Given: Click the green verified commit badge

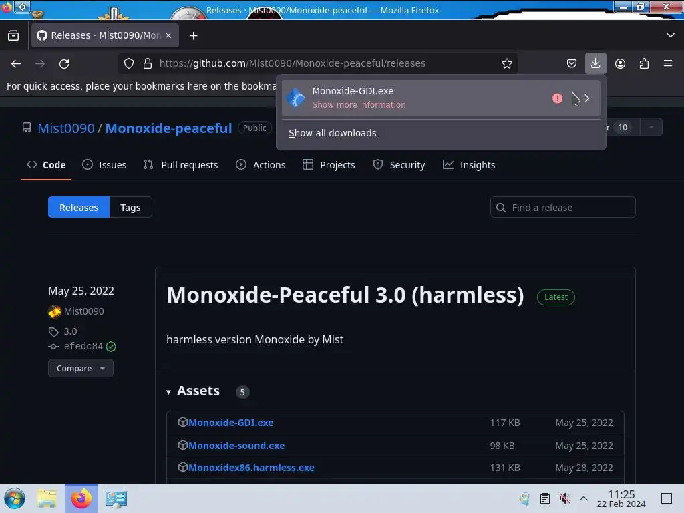Looking at the screenshot, I should tap(111, 347).
